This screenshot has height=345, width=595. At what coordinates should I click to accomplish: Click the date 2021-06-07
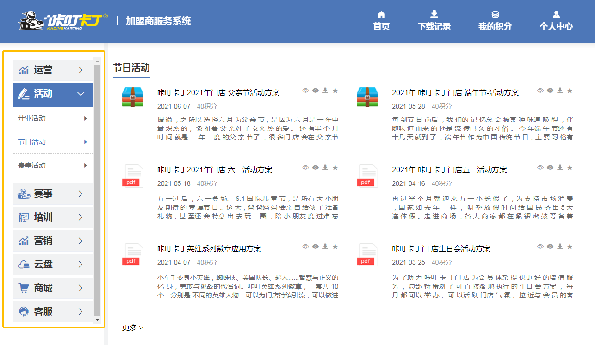tap(174, 106)
